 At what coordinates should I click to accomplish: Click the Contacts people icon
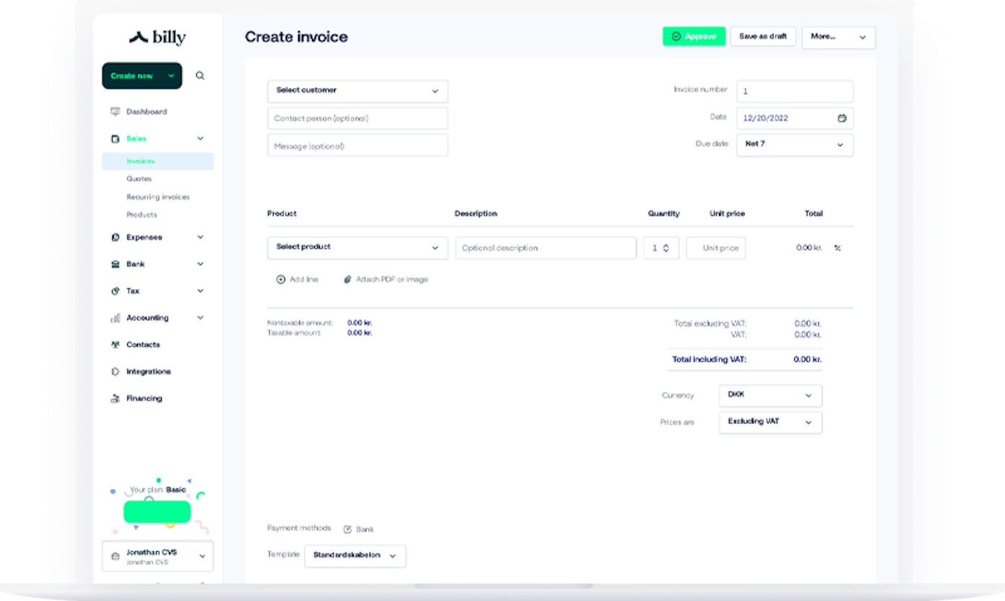point(115,345)
